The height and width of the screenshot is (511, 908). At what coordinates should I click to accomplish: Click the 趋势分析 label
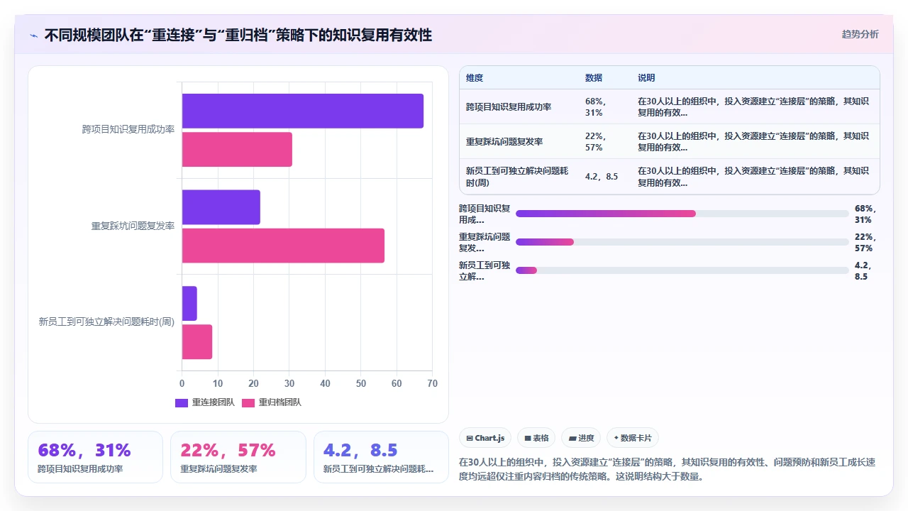(860, 34)
